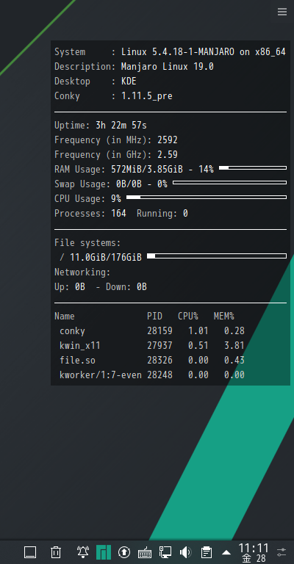Click the GHz frequency value '2.59'
294x564 pixels.
pos(168,155)
